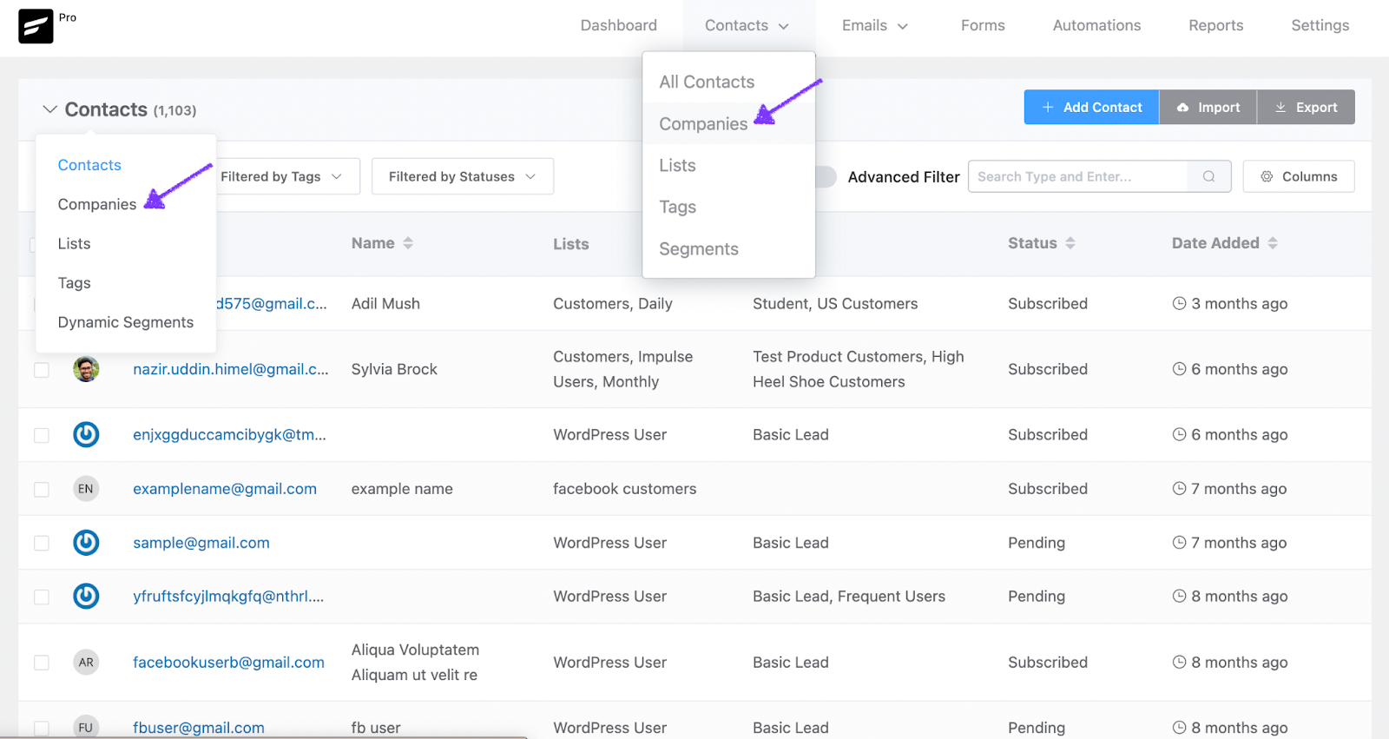Click clock icon in examplename row
The height and width of the screenshot is (739, 1389).
(x=1179, y=489)
